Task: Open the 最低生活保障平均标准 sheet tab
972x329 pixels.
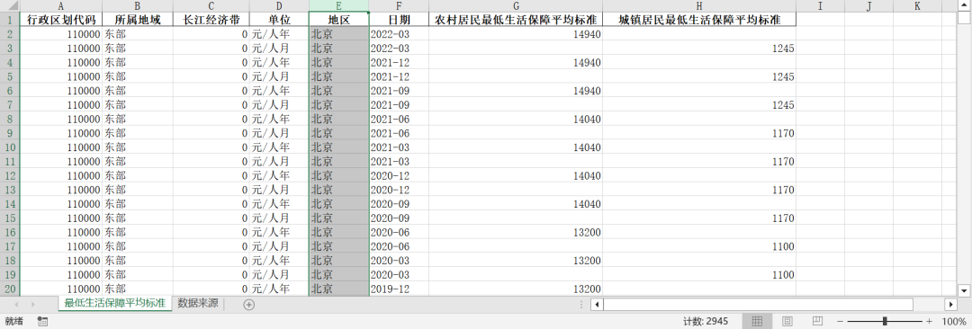Action: pyautogui.click(x=115, y=304)
